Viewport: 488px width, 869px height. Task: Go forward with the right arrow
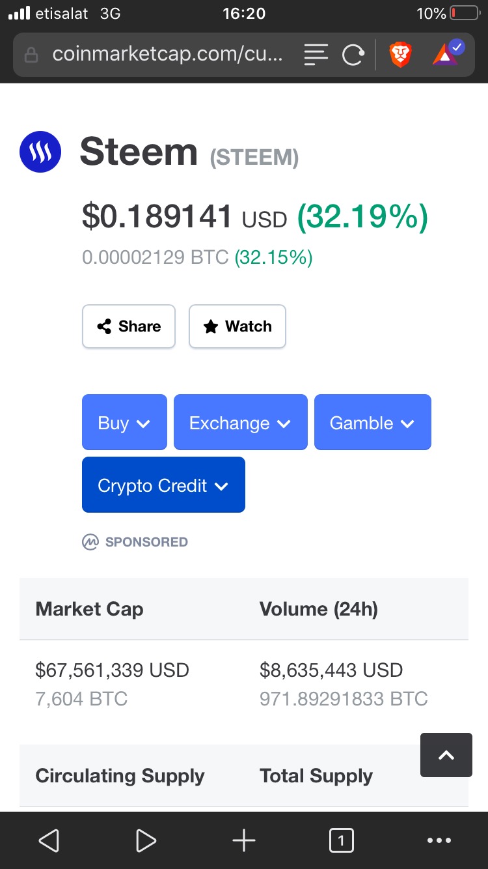pyautogui.click(x=146, y=840)
